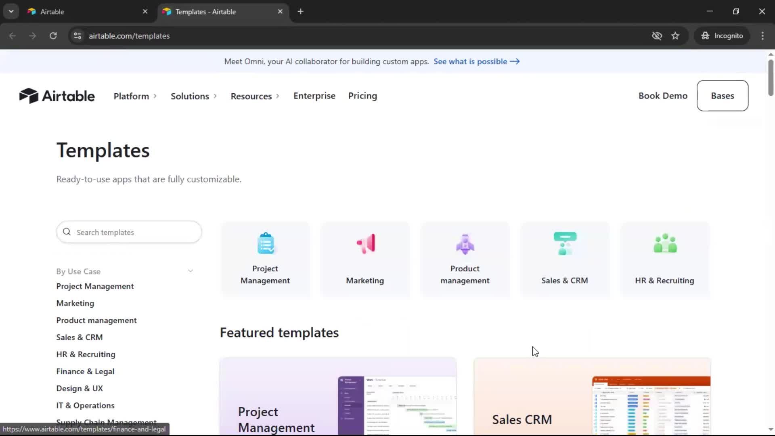Viewport: 775px width, 436px height.
Task: Collapse the By Use Case section chevron
Action: point(190,271)
